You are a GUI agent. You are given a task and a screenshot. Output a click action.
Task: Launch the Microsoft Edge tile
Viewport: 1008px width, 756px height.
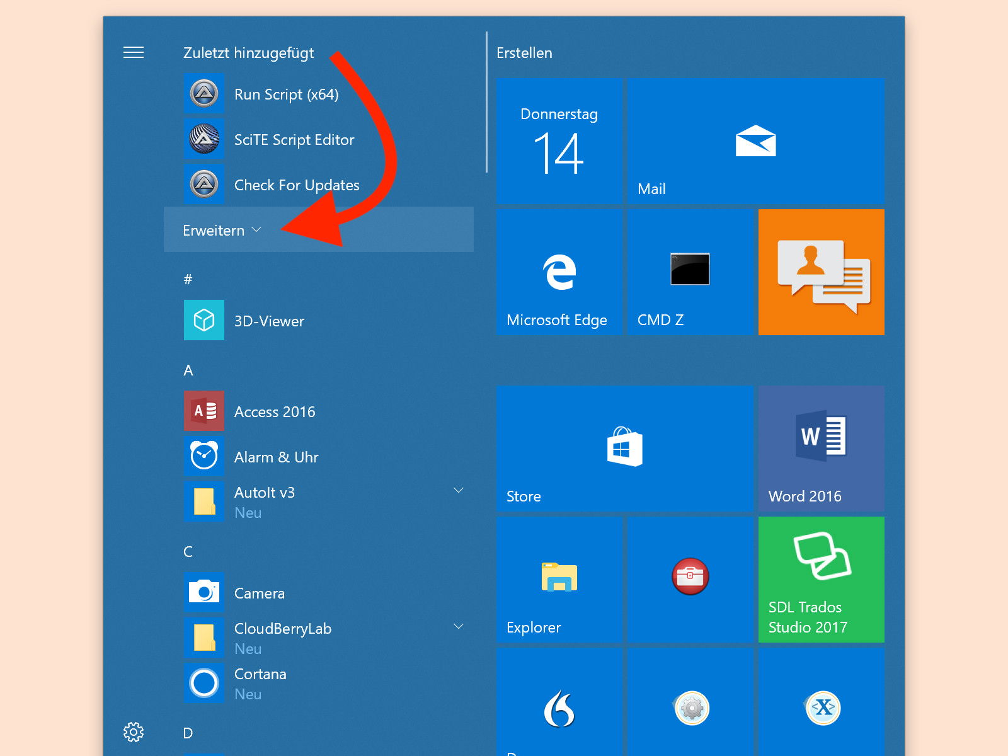559,272
